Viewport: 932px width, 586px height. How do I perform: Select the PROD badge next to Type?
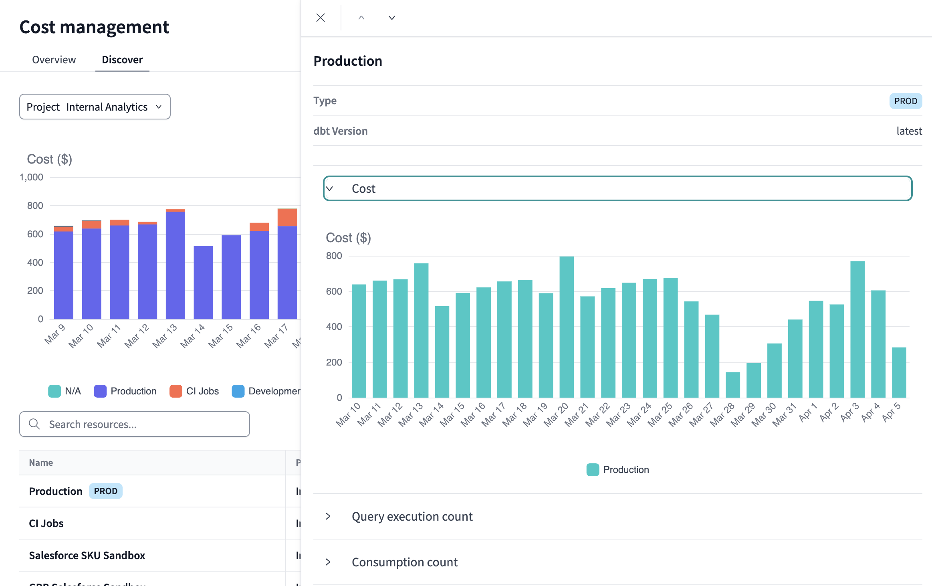coord(906,101)
